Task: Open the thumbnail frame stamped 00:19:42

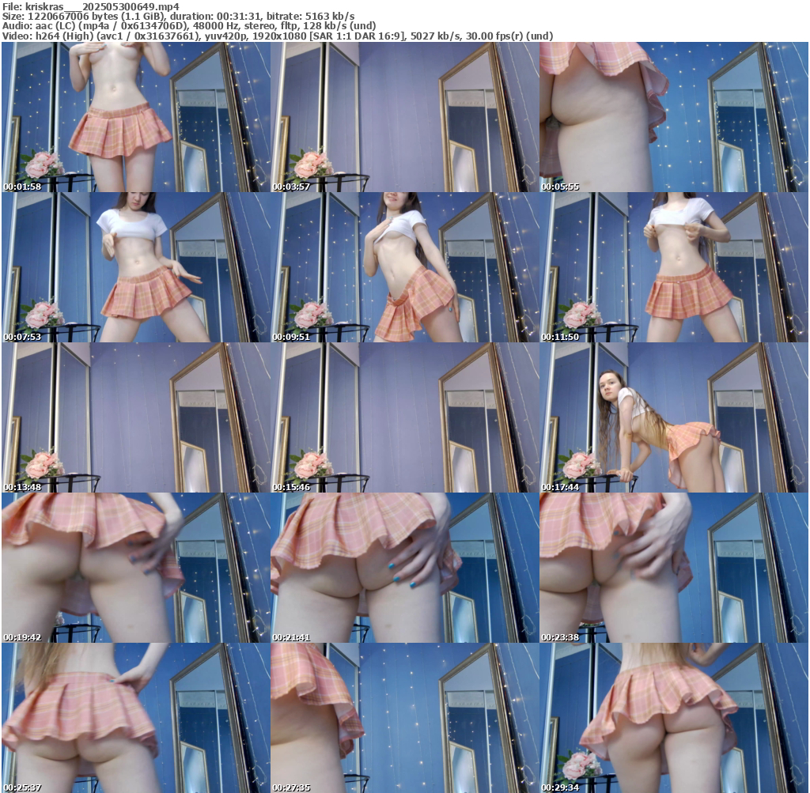Action: [135, 568]
